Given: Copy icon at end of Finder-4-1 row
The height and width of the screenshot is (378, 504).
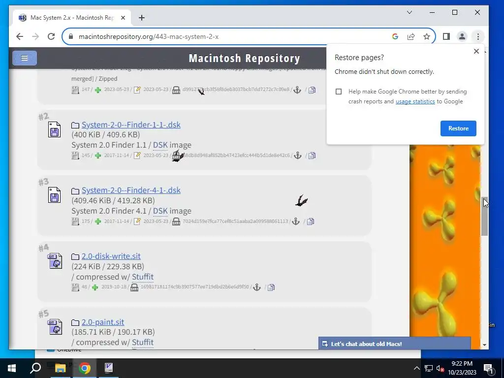Looking at the screenshot, I should 310,221.
